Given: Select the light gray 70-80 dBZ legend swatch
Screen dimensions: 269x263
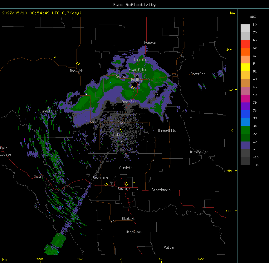Looking at the screenshot, I should tap(245, 28).
